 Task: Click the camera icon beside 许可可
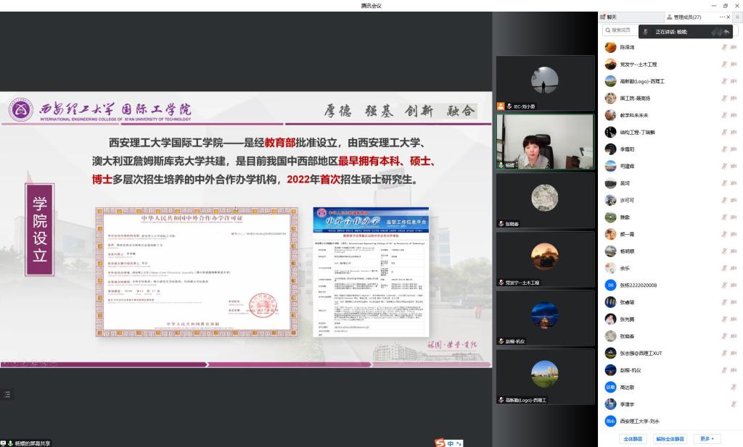pos(734,201)
